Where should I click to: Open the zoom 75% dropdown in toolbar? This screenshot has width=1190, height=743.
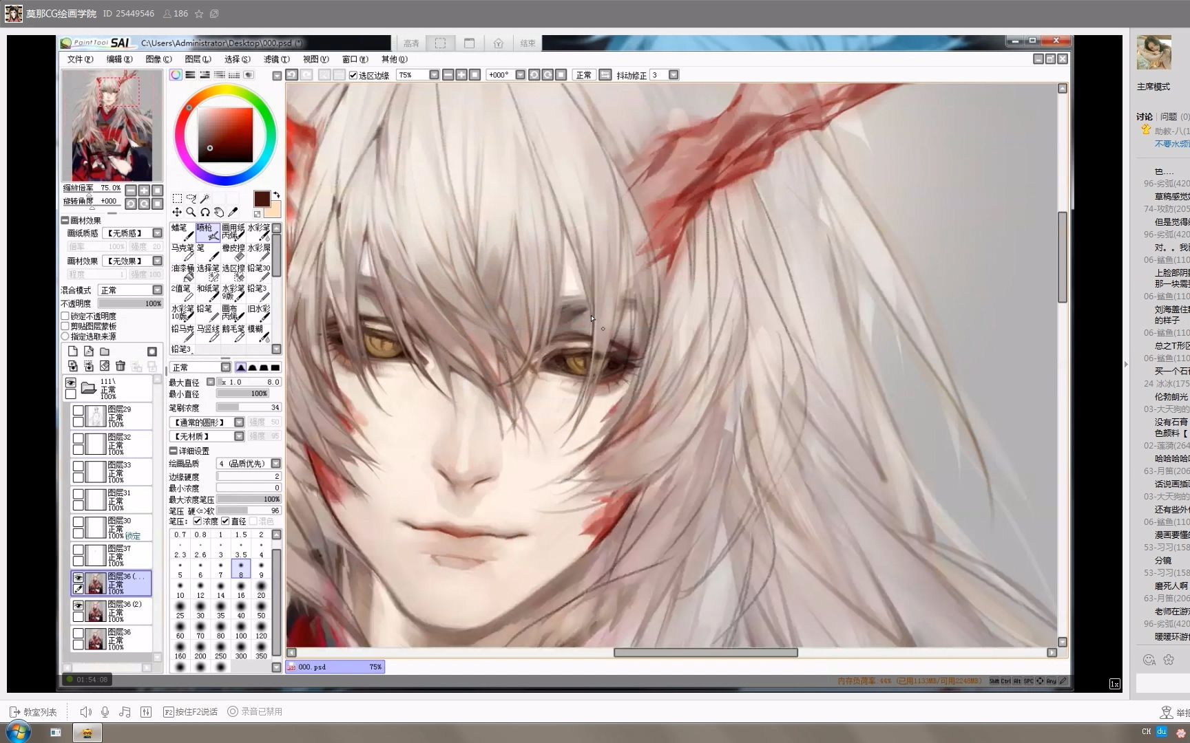[x=434, y=75]
